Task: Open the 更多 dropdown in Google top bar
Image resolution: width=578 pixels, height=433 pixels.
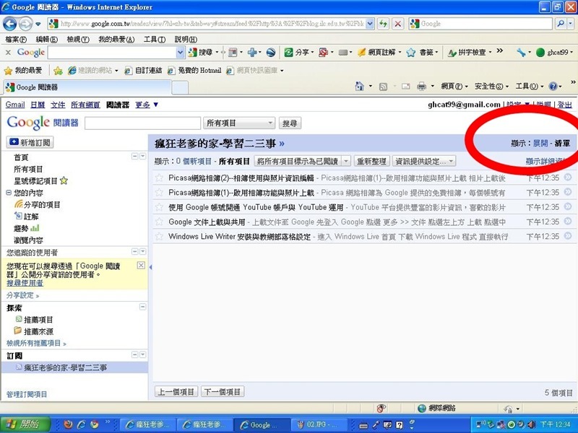Action: [147, 105]
